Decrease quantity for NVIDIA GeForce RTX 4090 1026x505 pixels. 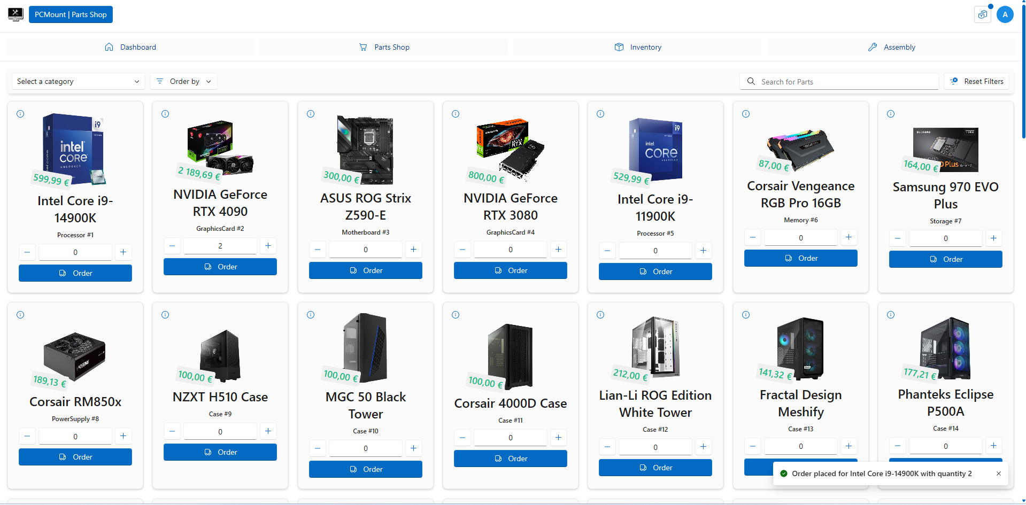click(172, 245)
